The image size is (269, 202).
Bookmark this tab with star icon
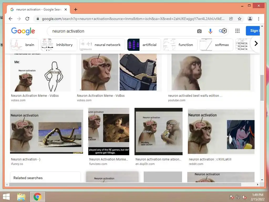pos(240,19)
